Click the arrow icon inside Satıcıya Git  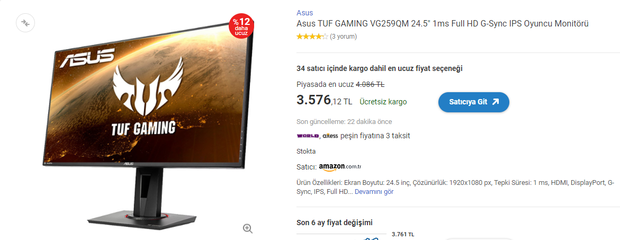coord(496,102)
